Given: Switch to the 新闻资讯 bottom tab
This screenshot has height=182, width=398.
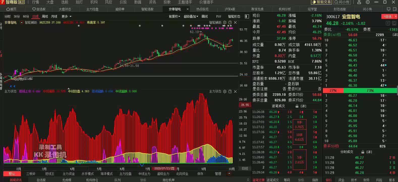Looking at the screenshot, I should coord(16,180).
